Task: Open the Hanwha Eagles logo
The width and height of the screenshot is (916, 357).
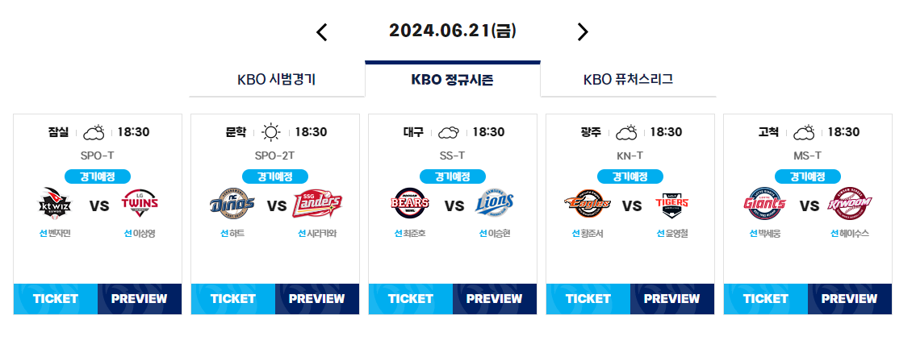Action: point(587,203)
